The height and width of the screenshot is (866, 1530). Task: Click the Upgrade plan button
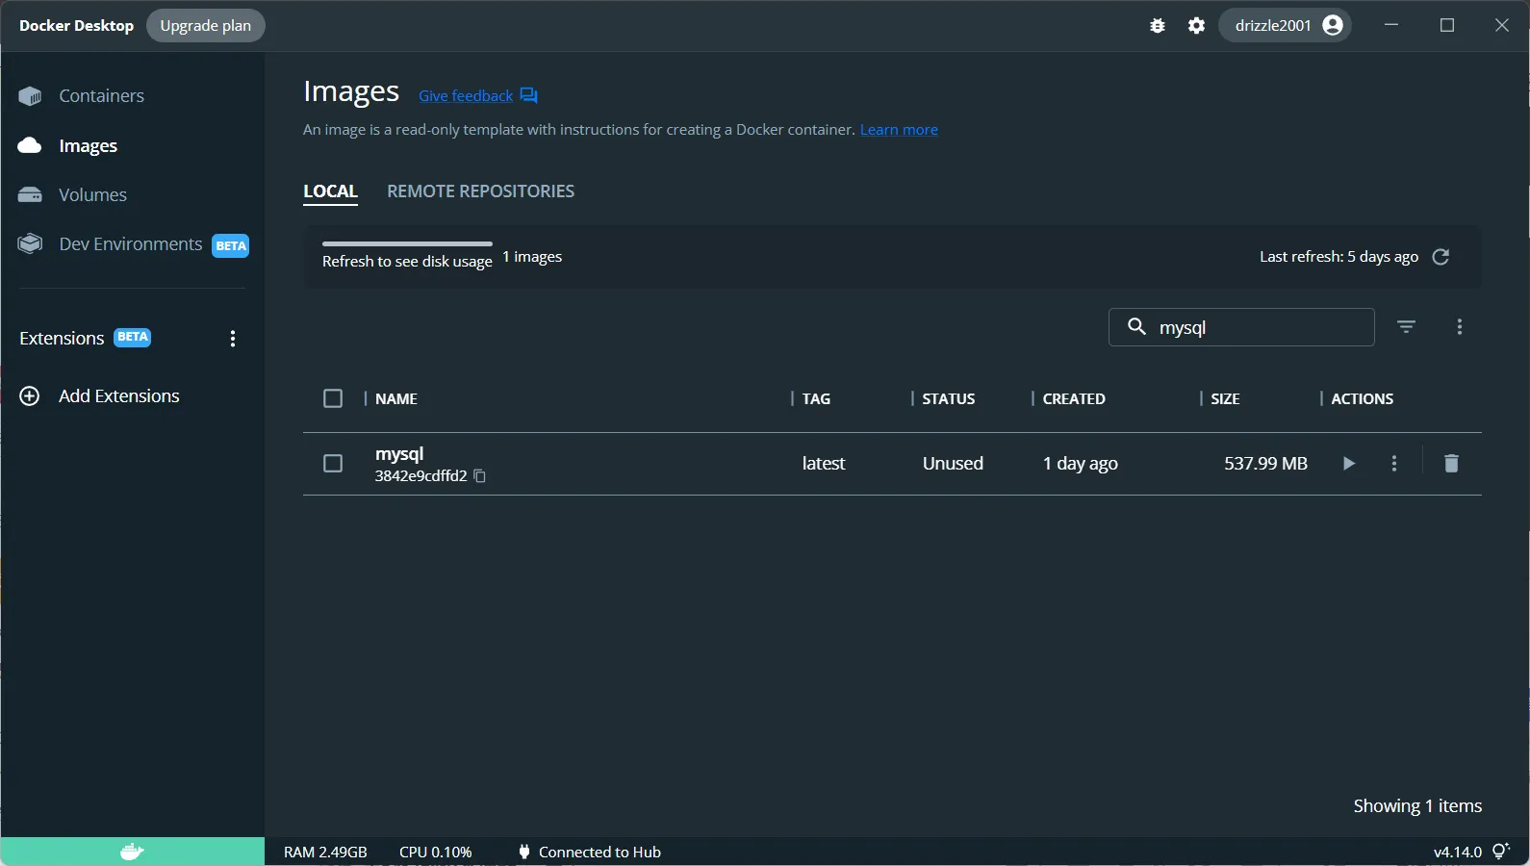(x=205, y=26)
